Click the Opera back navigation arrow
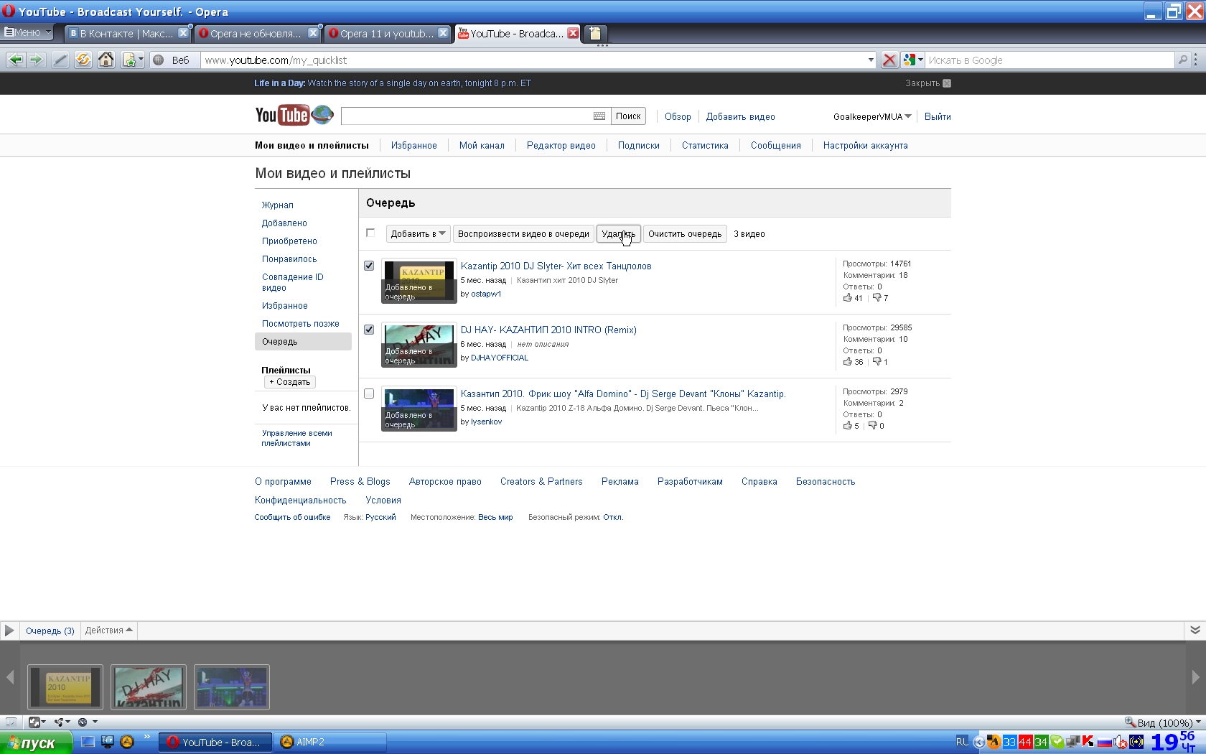Screen dimensions: 1206x754 [x=15, y=60]
